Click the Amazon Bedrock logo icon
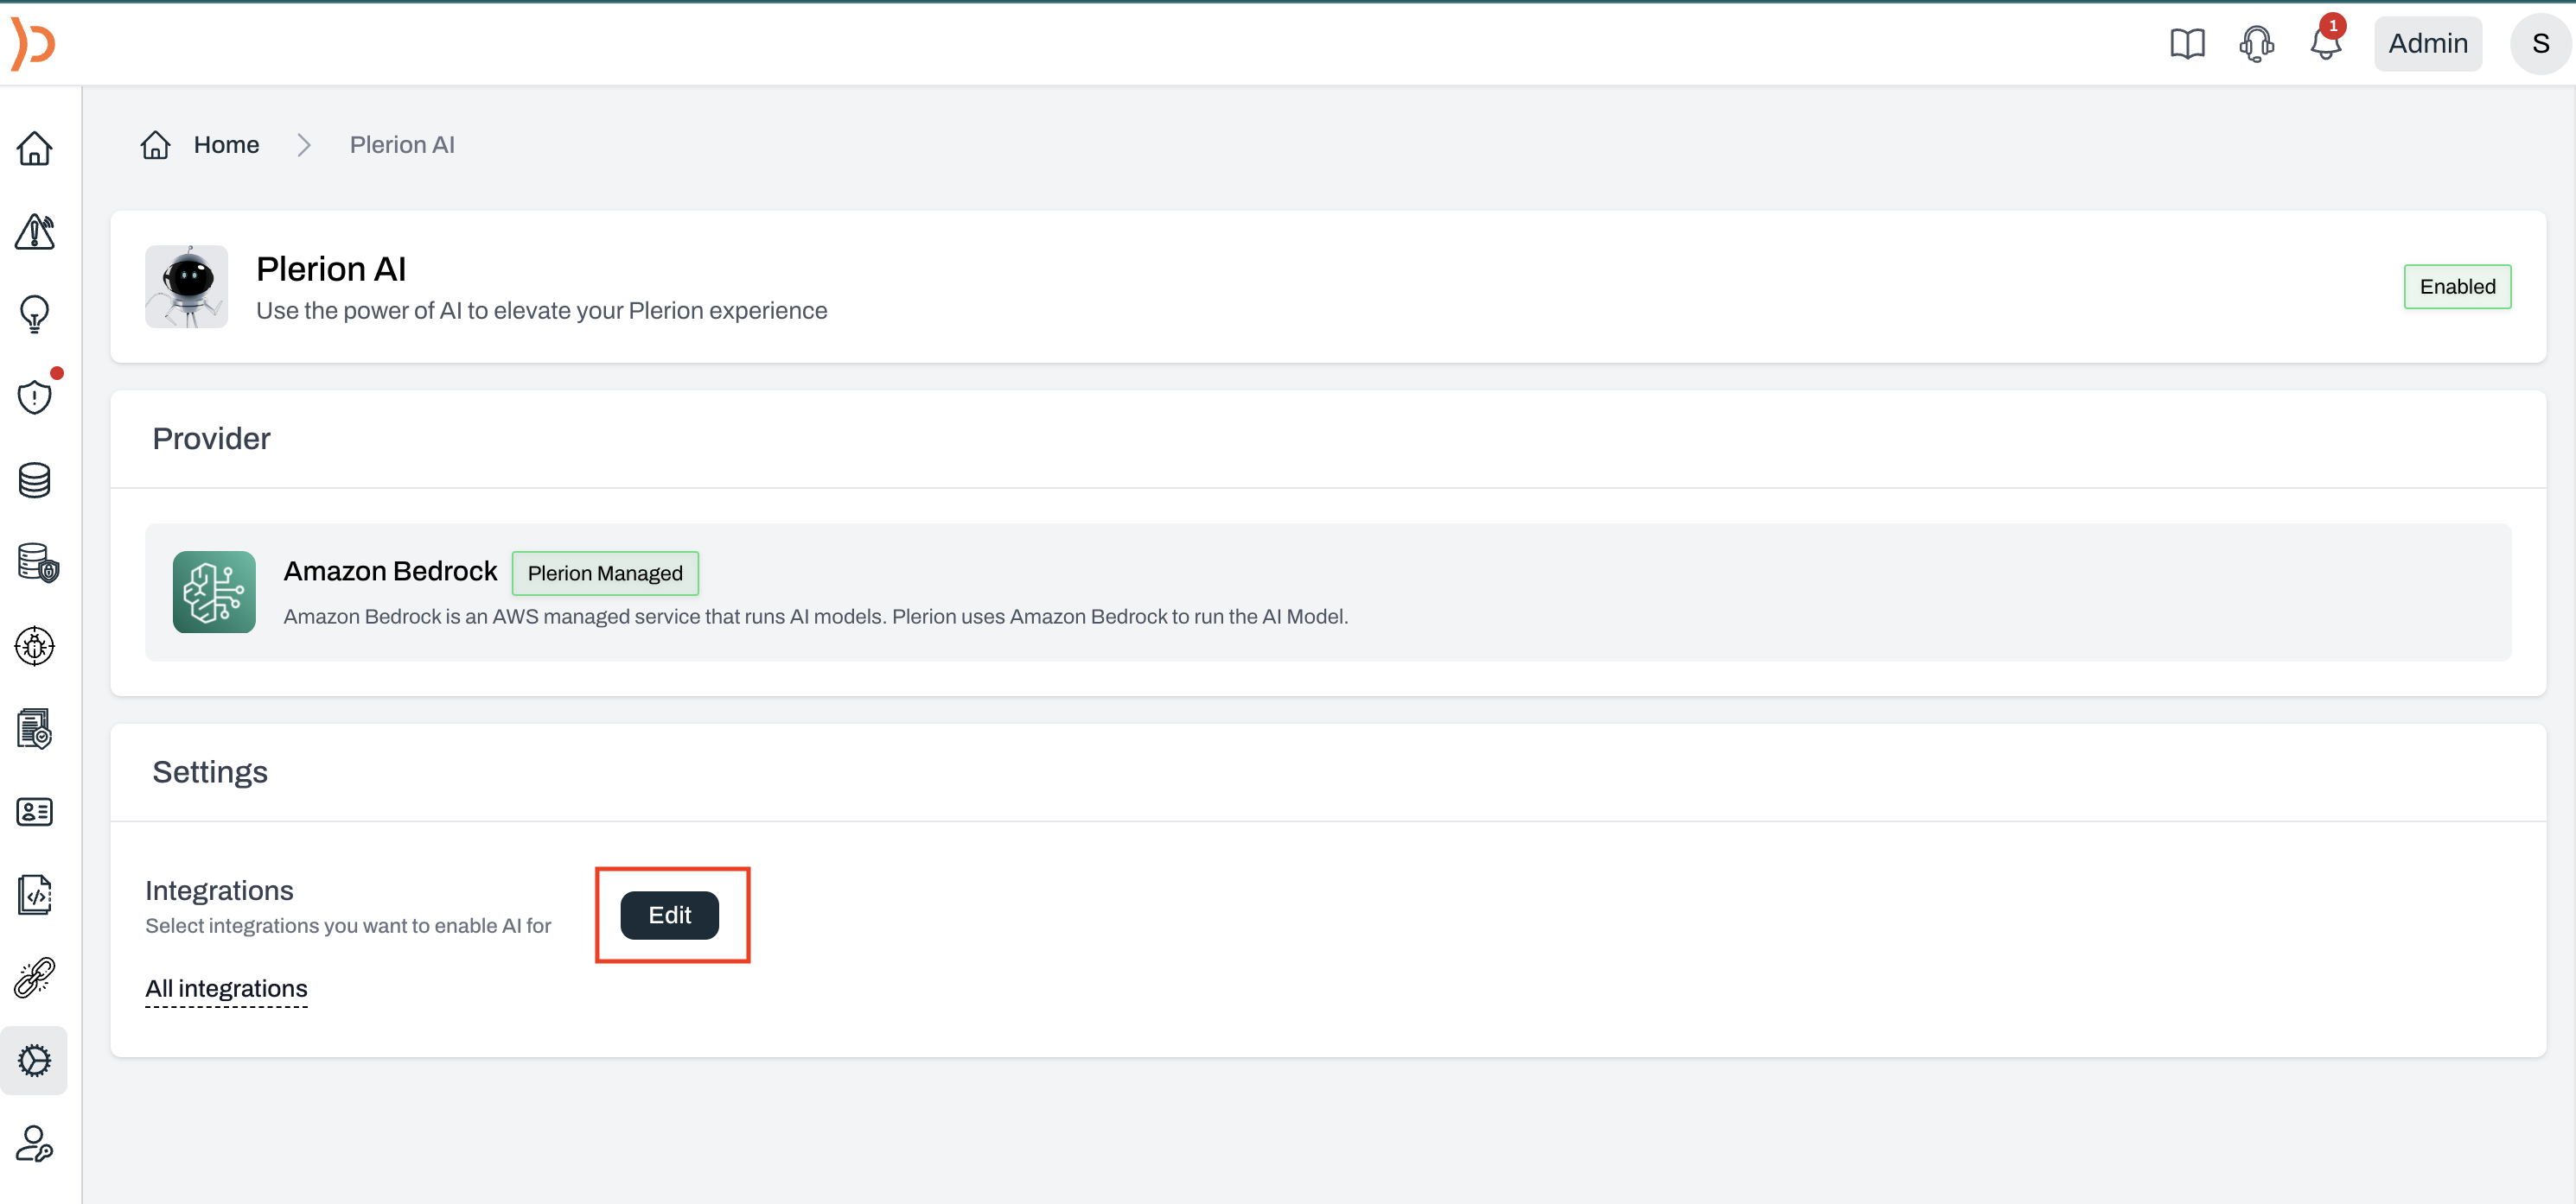This screenshot has width=2576, height=1204. pos(214,592)
